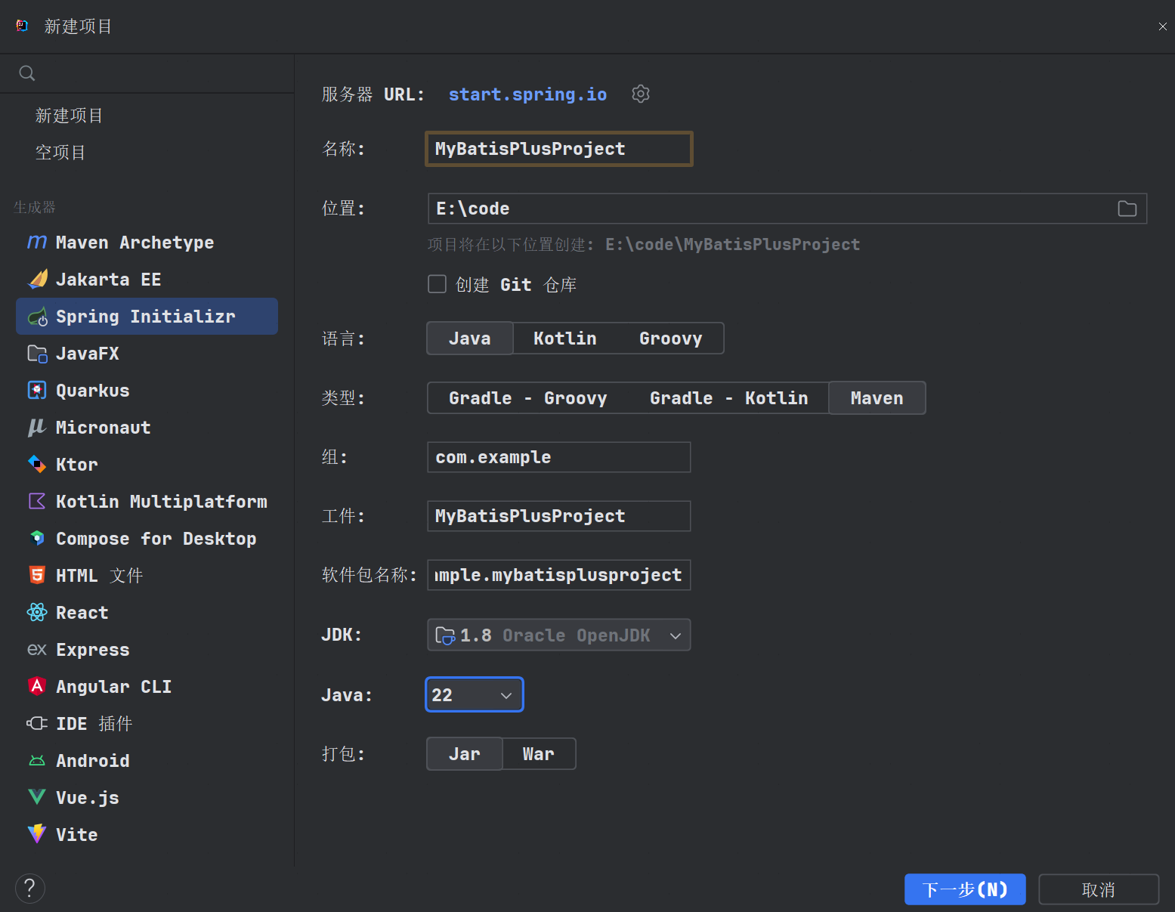Click the HTML5 file icon
The width and height of the screenshot is (1175, 912).
tap(37, 575)
